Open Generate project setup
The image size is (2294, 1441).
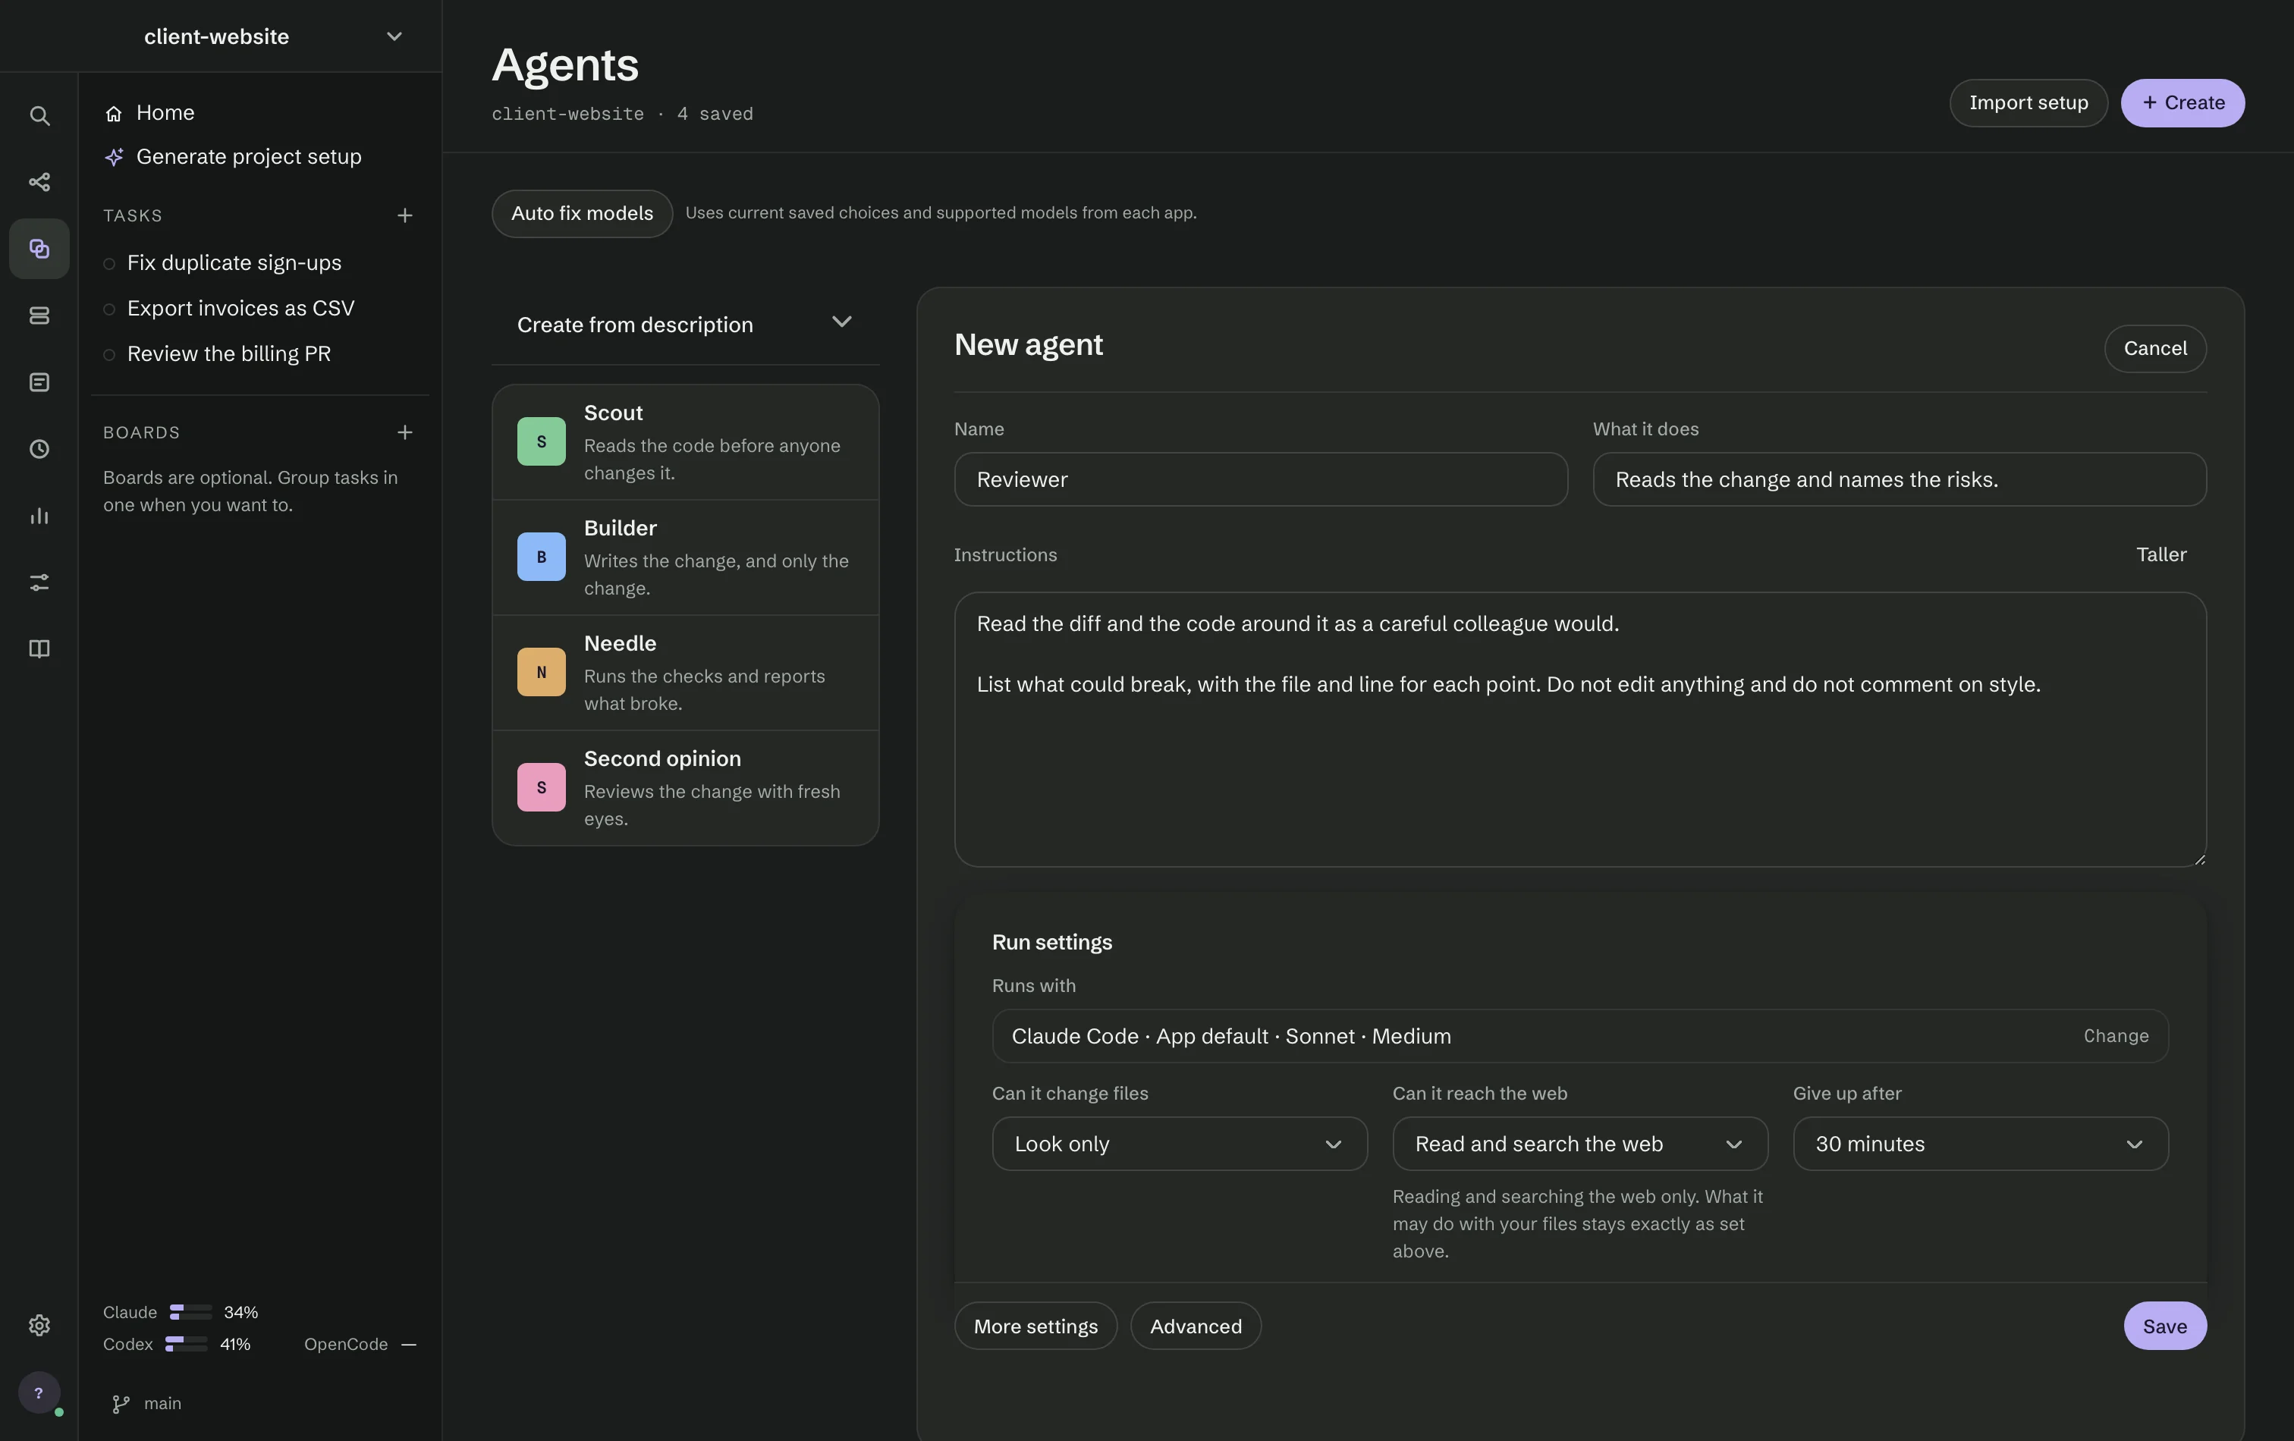click(x=232, y=156)
